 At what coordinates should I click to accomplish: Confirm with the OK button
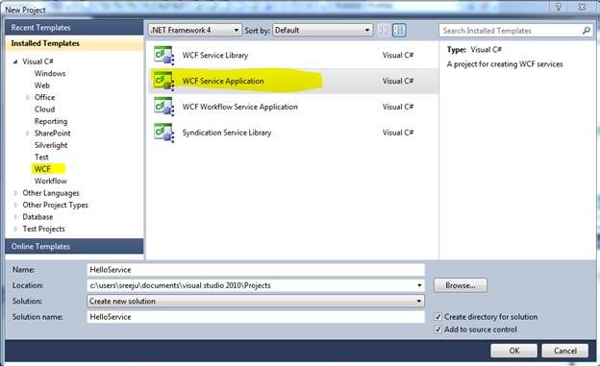click(513, 351)
